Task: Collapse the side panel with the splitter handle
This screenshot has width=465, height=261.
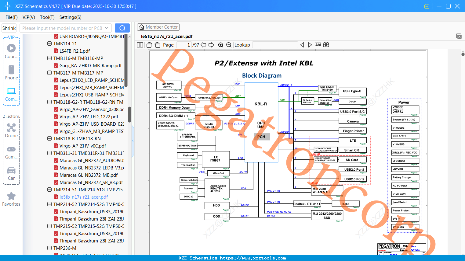Action: click(x=133, y=141)
